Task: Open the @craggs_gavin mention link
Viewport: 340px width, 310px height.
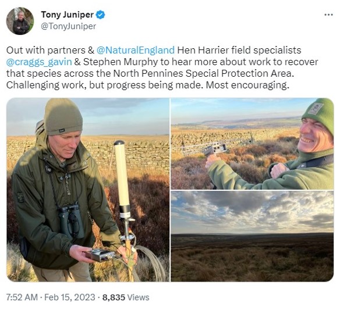Action: pos(39,62)
